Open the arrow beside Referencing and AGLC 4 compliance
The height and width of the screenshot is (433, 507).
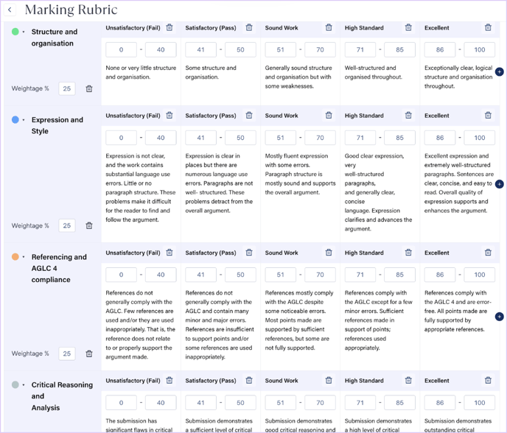[x=24, y=258]
